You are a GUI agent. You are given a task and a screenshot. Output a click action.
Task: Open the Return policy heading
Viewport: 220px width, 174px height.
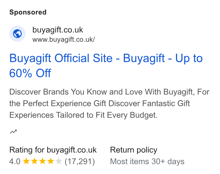(133, 150)
